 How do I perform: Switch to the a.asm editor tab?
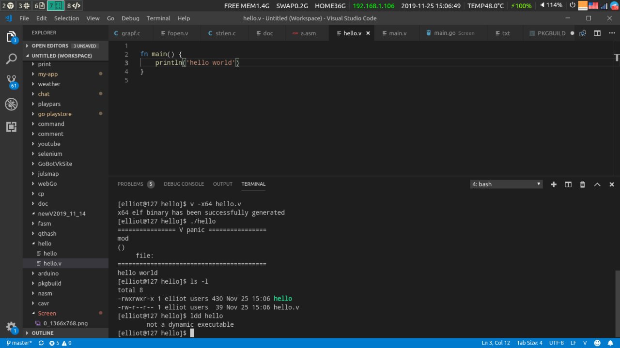tap(308, 33)
